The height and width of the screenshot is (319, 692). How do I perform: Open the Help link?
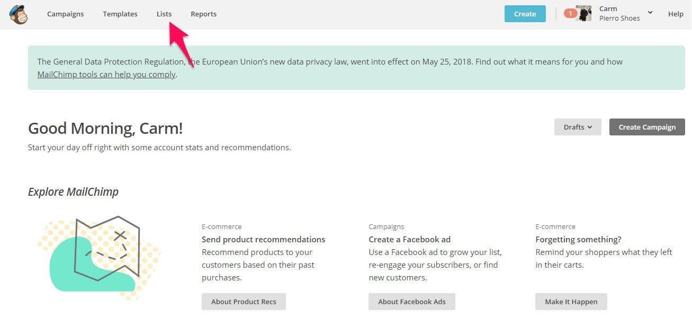click(676, 14)
